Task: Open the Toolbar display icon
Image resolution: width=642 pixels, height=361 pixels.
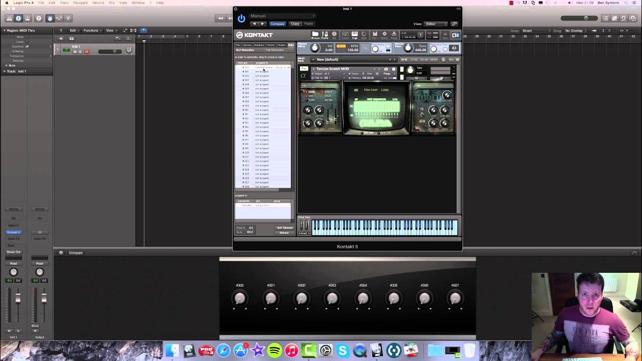Action: pyautogui.click(x=27, y=19)
